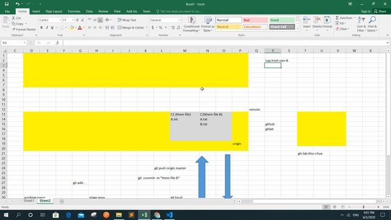Click the Cut command
Viewport: 391px width, 220px height.
pos(16,18)
